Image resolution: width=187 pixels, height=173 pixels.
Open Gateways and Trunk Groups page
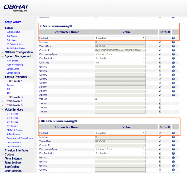point(20,138)
